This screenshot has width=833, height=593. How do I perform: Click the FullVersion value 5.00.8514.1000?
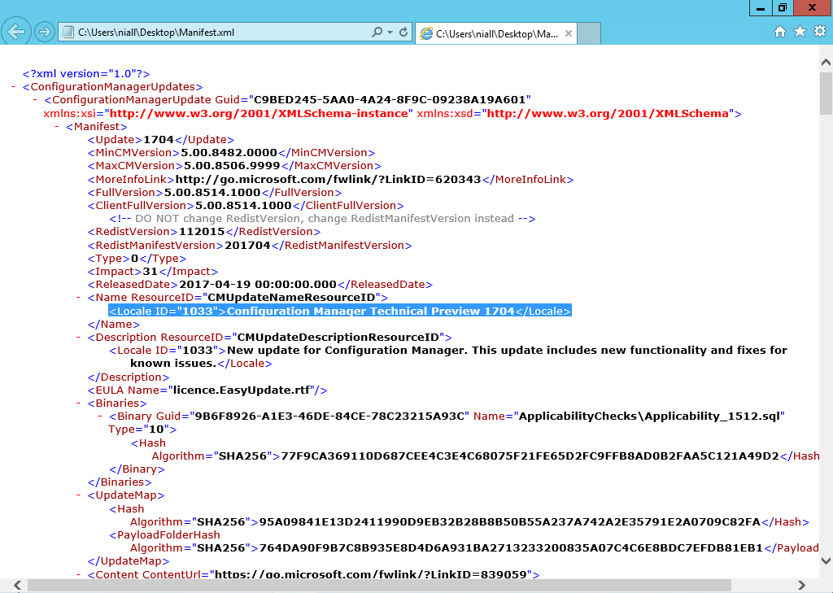212,192
